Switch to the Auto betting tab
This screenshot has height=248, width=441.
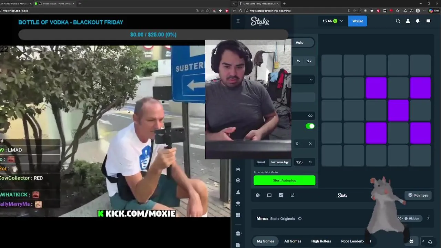(x=299, y=42)
